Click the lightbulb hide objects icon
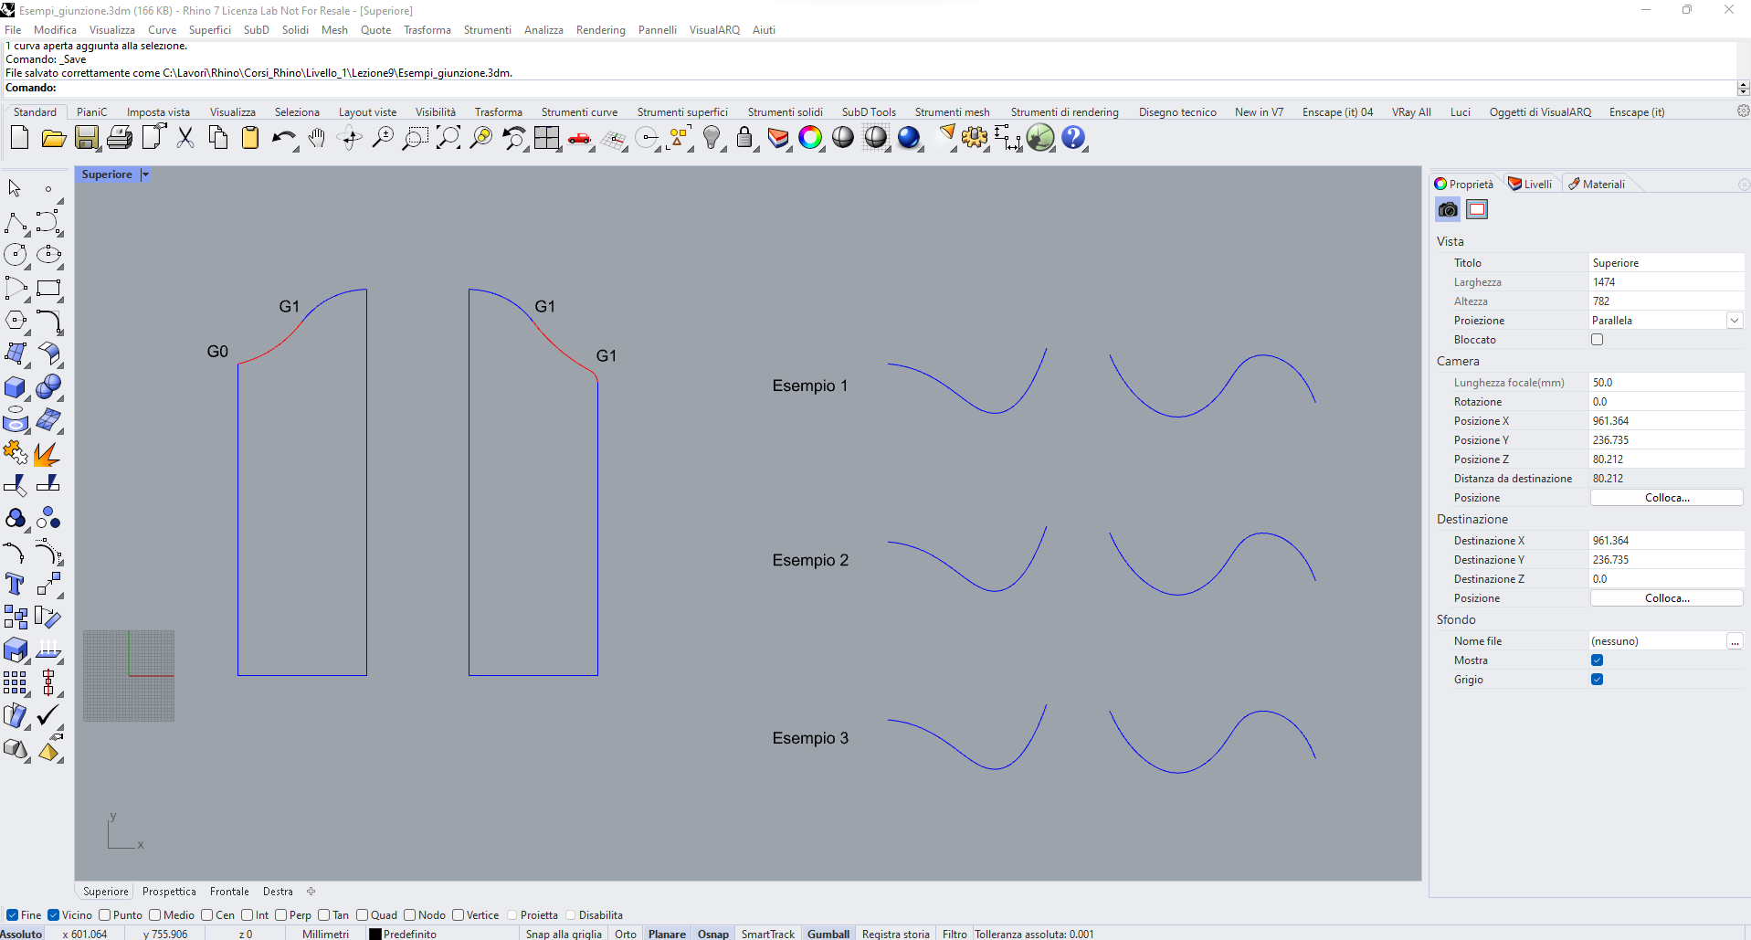 tap(712, 138)
